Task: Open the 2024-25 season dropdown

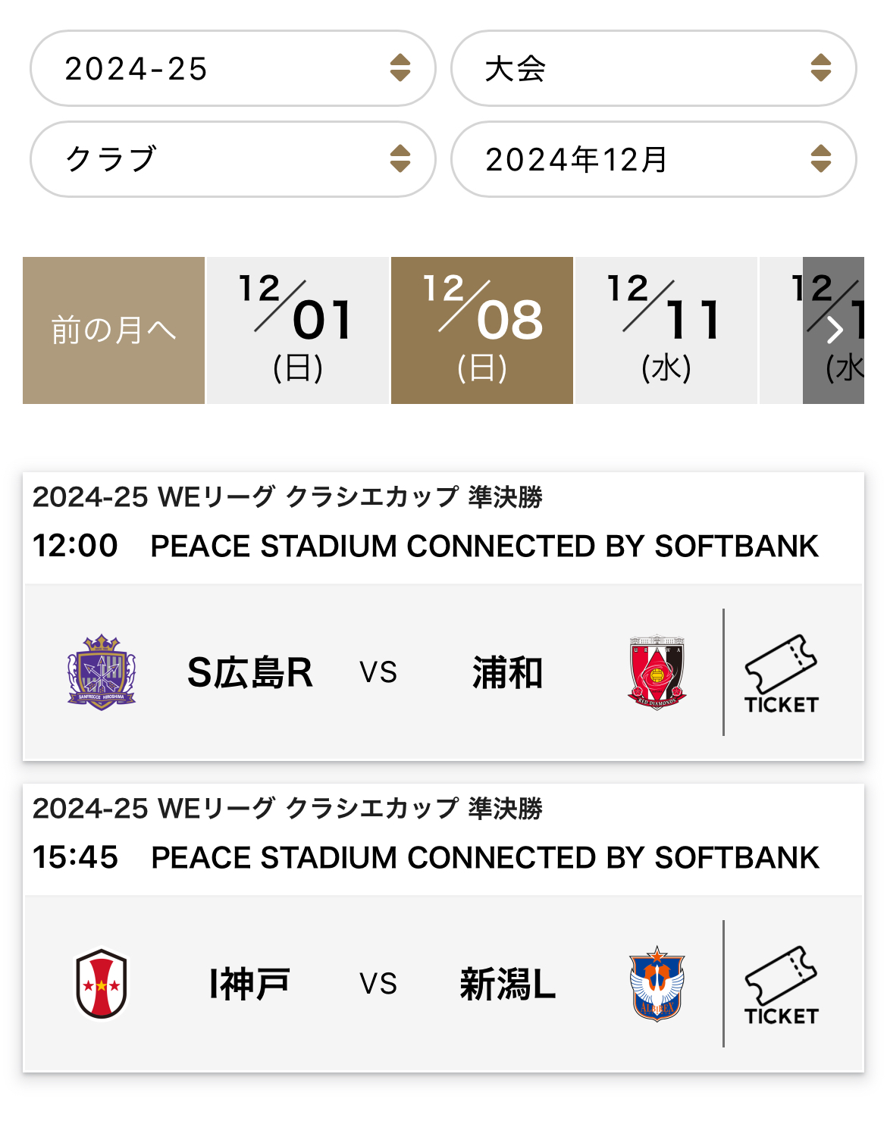Action: (x=233, y=68)
